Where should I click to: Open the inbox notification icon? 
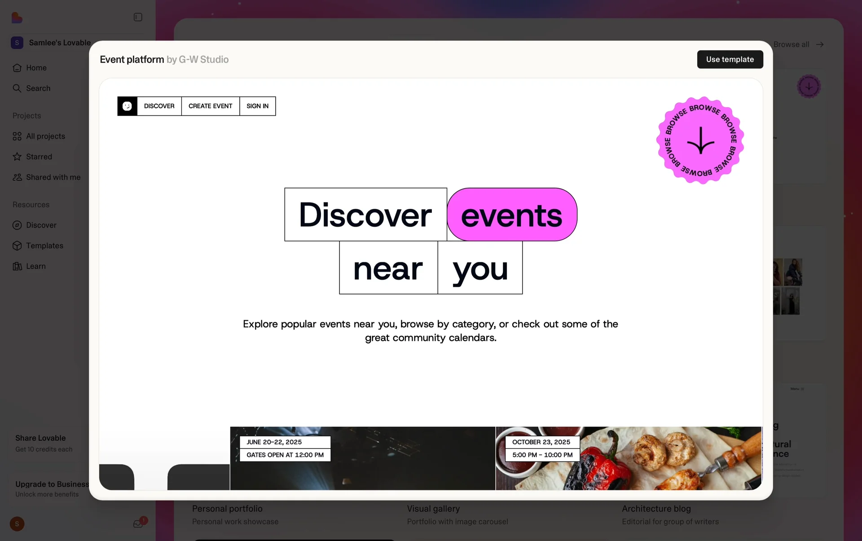point(138,523)
